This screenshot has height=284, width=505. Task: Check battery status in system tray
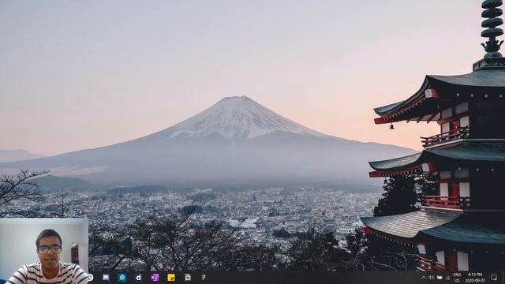pos(440,277)
